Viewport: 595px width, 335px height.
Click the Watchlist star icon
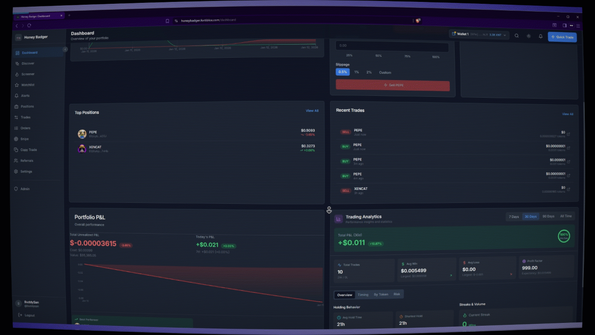click(18, 85)
